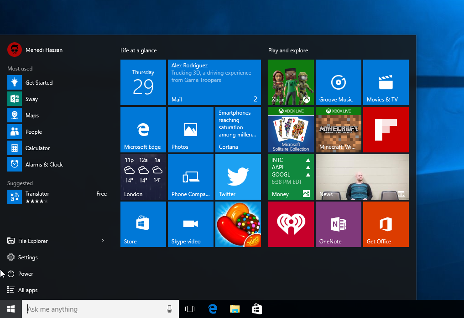Open the Money stocks tile

pos(291,177)
